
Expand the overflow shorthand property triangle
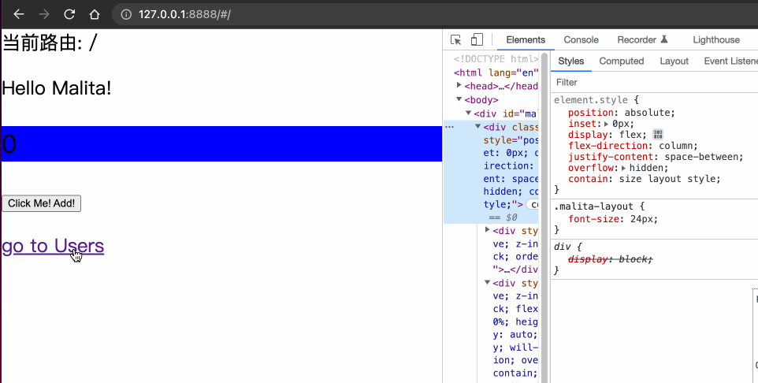pyautogui.click(x=623, y=169)
